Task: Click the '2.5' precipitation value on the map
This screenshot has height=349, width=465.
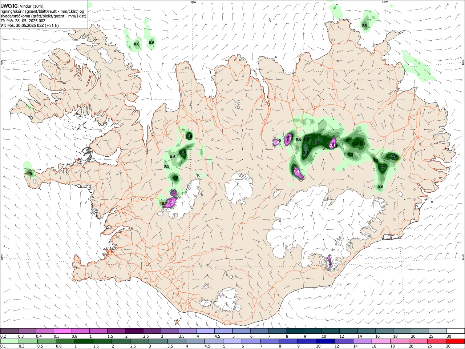Action: (316, 143)
